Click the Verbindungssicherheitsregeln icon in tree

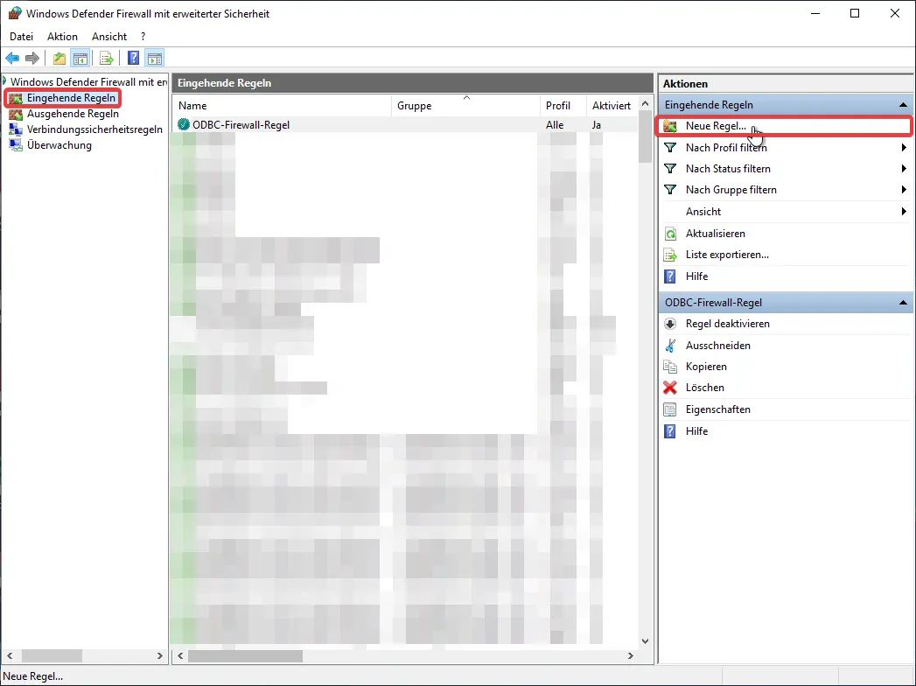(x=16, y=129)
